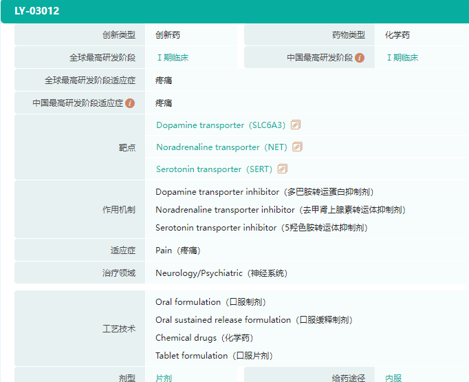Open the 片剂 dosage form link
The image size is (469, 382).
[x=164, y=378]
